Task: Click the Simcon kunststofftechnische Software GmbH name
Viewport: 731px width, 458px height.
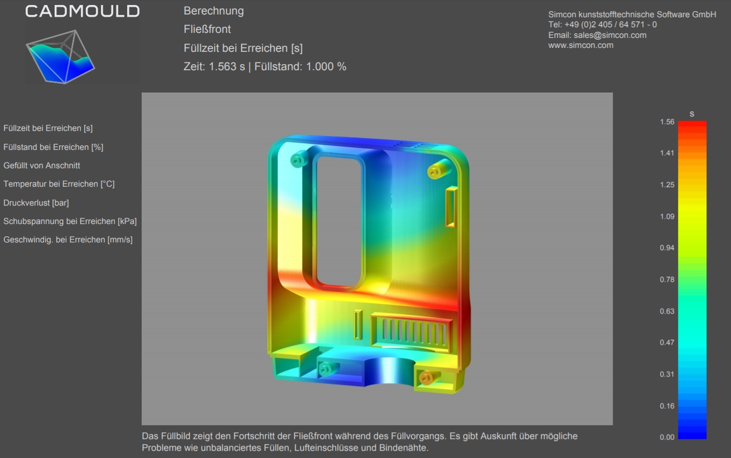Action: point(632,14)
